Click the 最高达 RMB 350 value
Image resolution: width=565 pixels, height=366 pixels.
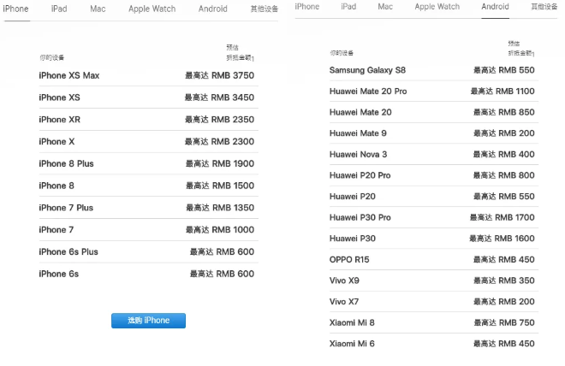coord(503,280)
